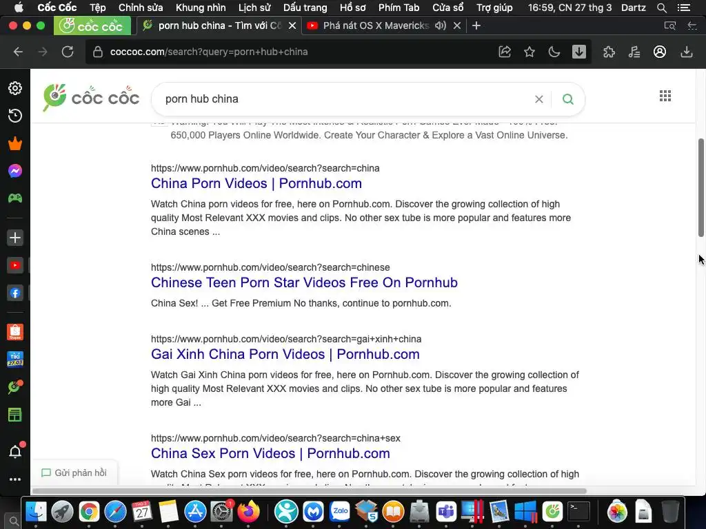Click the orange crown icon in sidebar

15,143
